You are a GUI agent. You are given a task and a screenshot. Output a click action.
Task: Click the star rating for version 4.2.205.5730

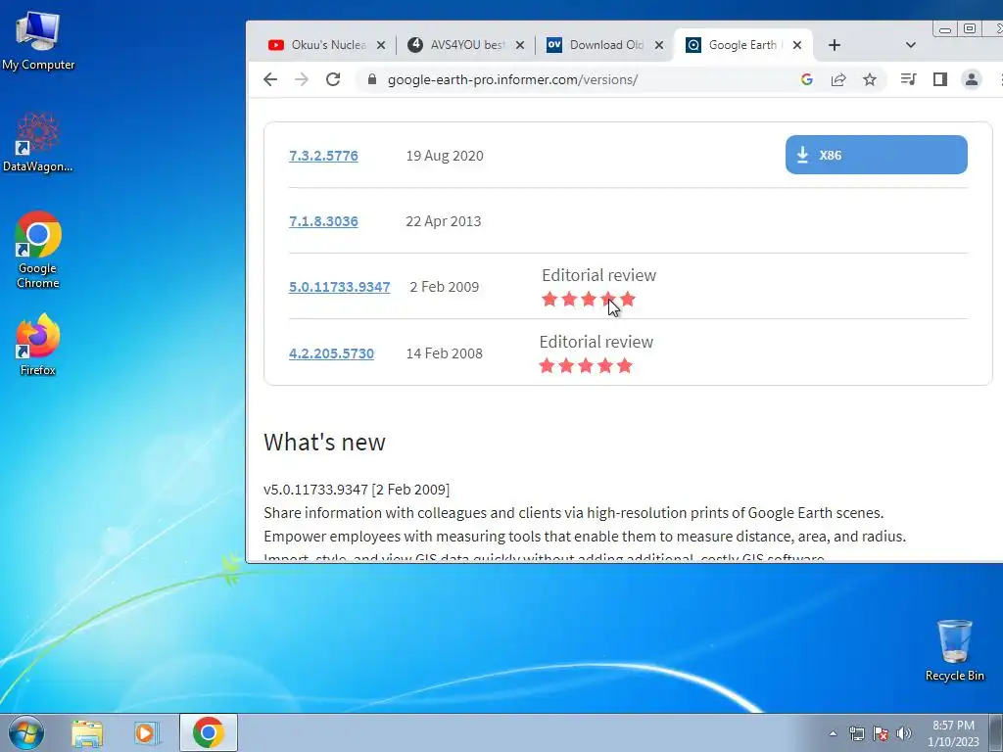(x=586, y=365)
